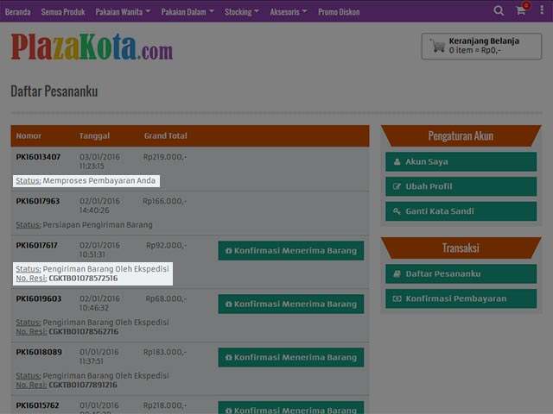Viewport: 553px width, 414px height.
Task: Open the shopping cart icon in navbar
Action: (520, 11)
